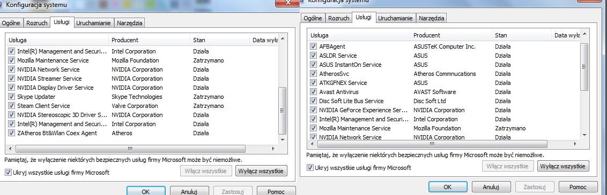Click Anuluj in window listing Skype Updater
The image size is (607, 195).
point(189,191)
